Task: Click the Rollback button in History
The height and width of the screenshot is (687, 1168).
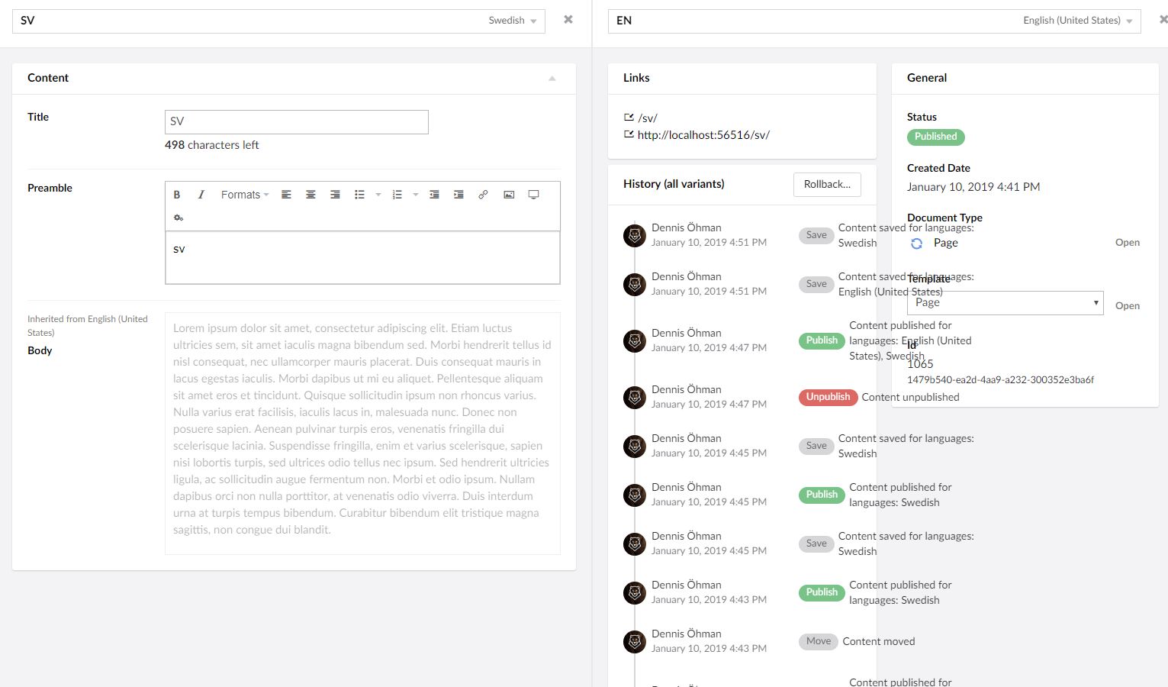Action: pos(826,184)
